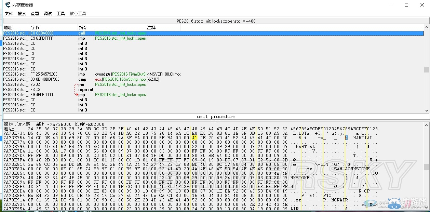The width and height of the screenshot is (430, 212).
Task: Click the 注释 column header
Action: point(163,27)
